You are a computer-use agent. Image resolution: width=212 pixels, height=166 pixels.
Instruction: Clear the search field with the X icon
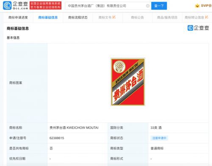(148, 6)
